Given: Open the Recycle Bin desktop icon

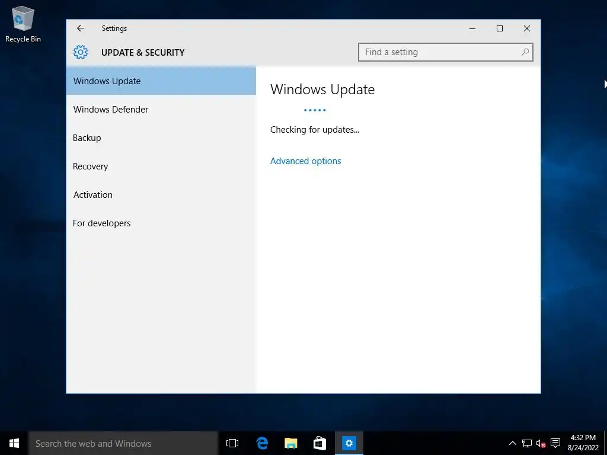Looking at the screenshot, I should (23, 24).
